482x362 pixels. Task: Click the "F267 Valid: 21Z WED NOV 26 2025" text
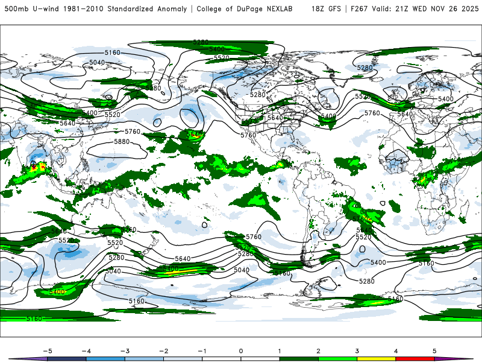(415, 8)
